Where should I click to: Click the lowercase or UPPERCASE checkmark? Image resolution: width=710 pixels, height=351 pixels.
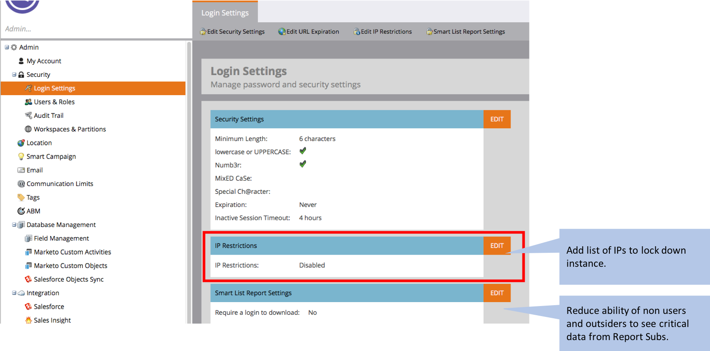tap(303, 151)
